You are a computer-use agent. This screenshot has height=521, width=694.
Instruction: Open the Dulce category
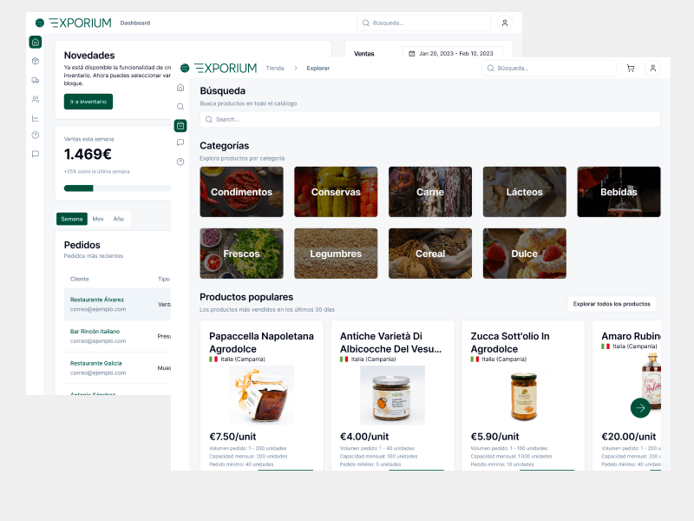pyautogui.click(x=525, y=254)
